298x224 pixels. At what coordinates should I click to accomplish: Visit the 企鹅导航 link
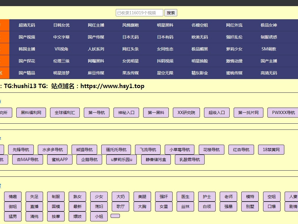(89, 160)
